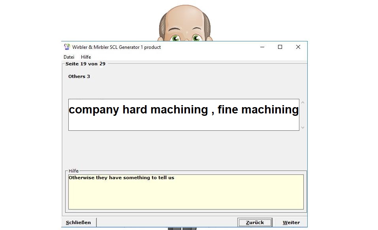Screen dimensions: 378x230
Task: Open the Hilfe menu in the menu bar
Action: (86, 57)
